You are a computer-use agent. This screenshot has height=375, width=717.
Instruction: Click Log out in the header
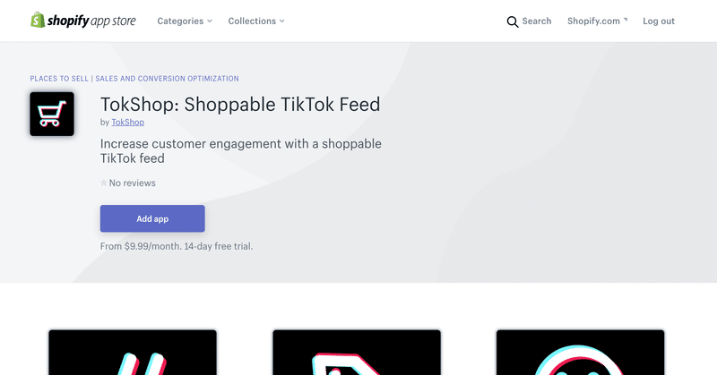(x=659, y=21)
